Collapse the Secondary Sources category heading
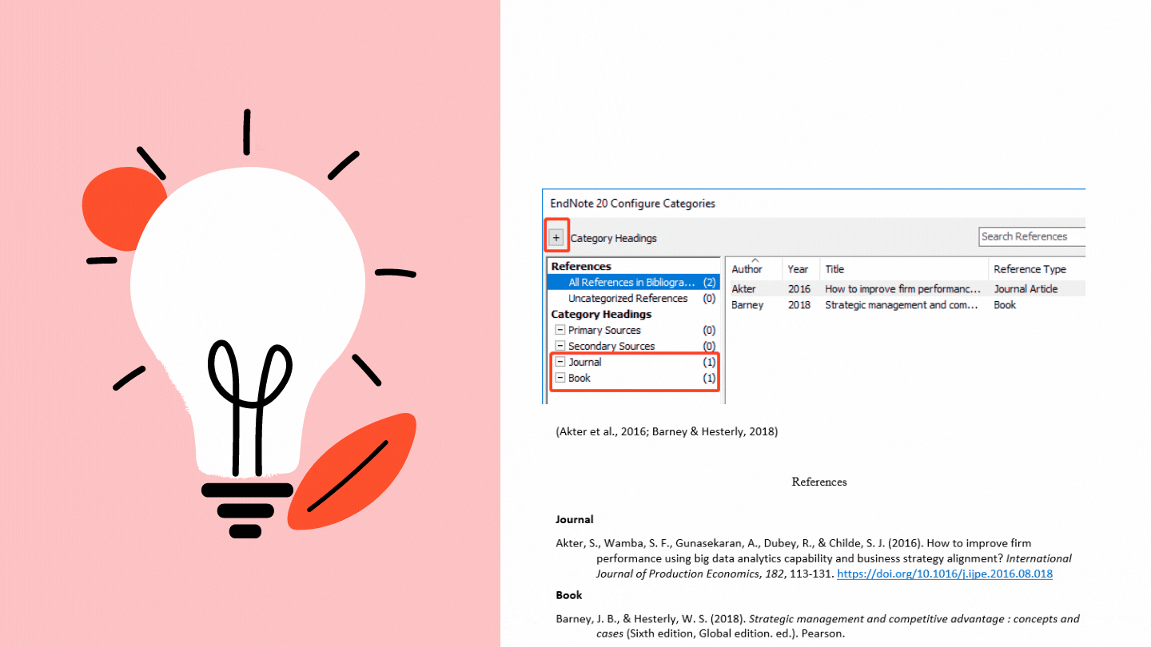Image resolution: width=1151 pixels, height=647 pixels. (x=560, y=346)
